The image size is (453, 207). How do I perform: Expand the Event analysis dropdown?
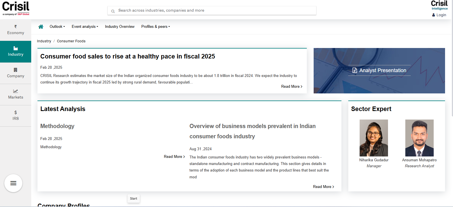[85, 27]
